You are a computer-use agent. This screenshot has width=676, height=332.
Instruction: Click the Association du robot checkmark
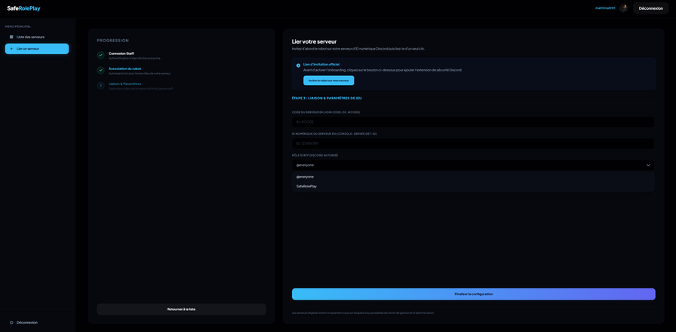(x=101, y=70)
